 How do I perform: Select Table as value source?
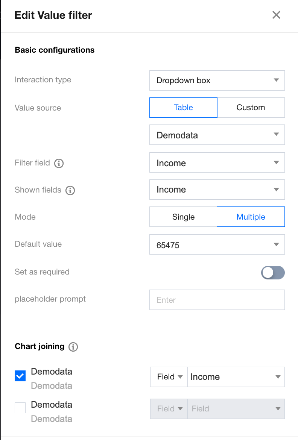coord(183,108)
